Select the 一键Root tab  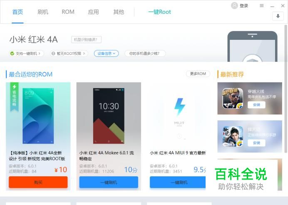pyautogui.click(x=159, y=12)
